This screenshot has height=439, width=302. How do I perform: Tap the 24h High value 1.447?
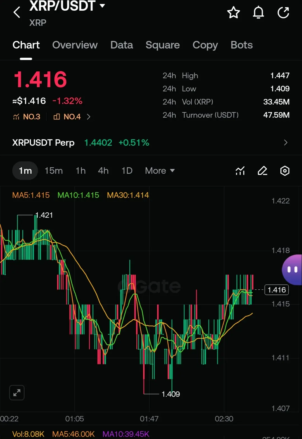pos(280,76)
